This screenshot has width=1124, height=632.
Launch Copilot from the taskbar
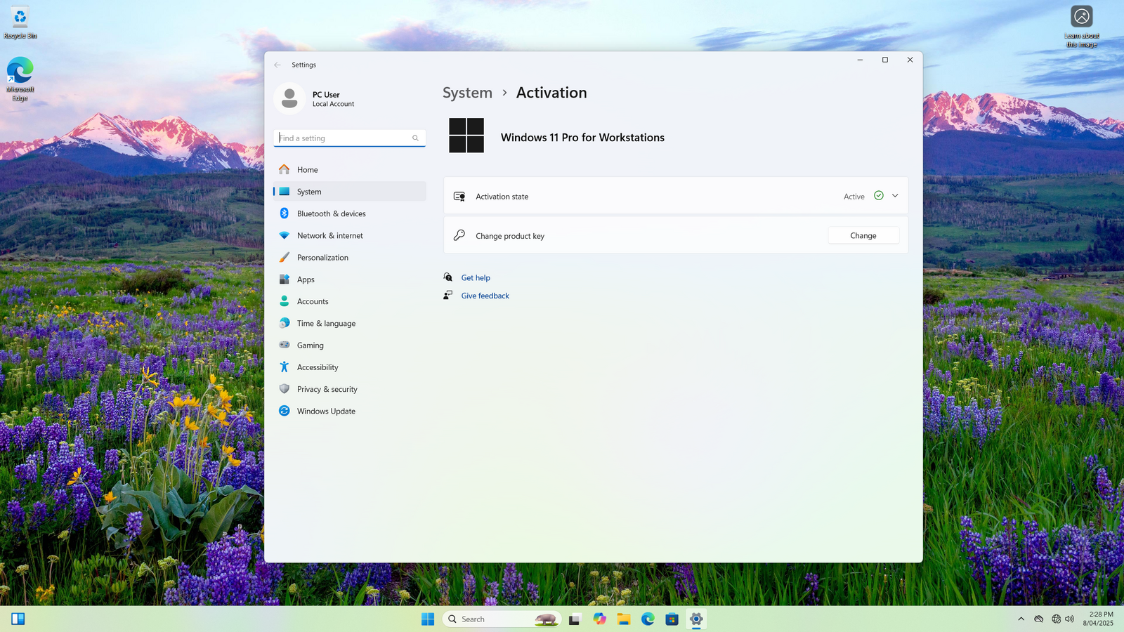click(599, 619)
